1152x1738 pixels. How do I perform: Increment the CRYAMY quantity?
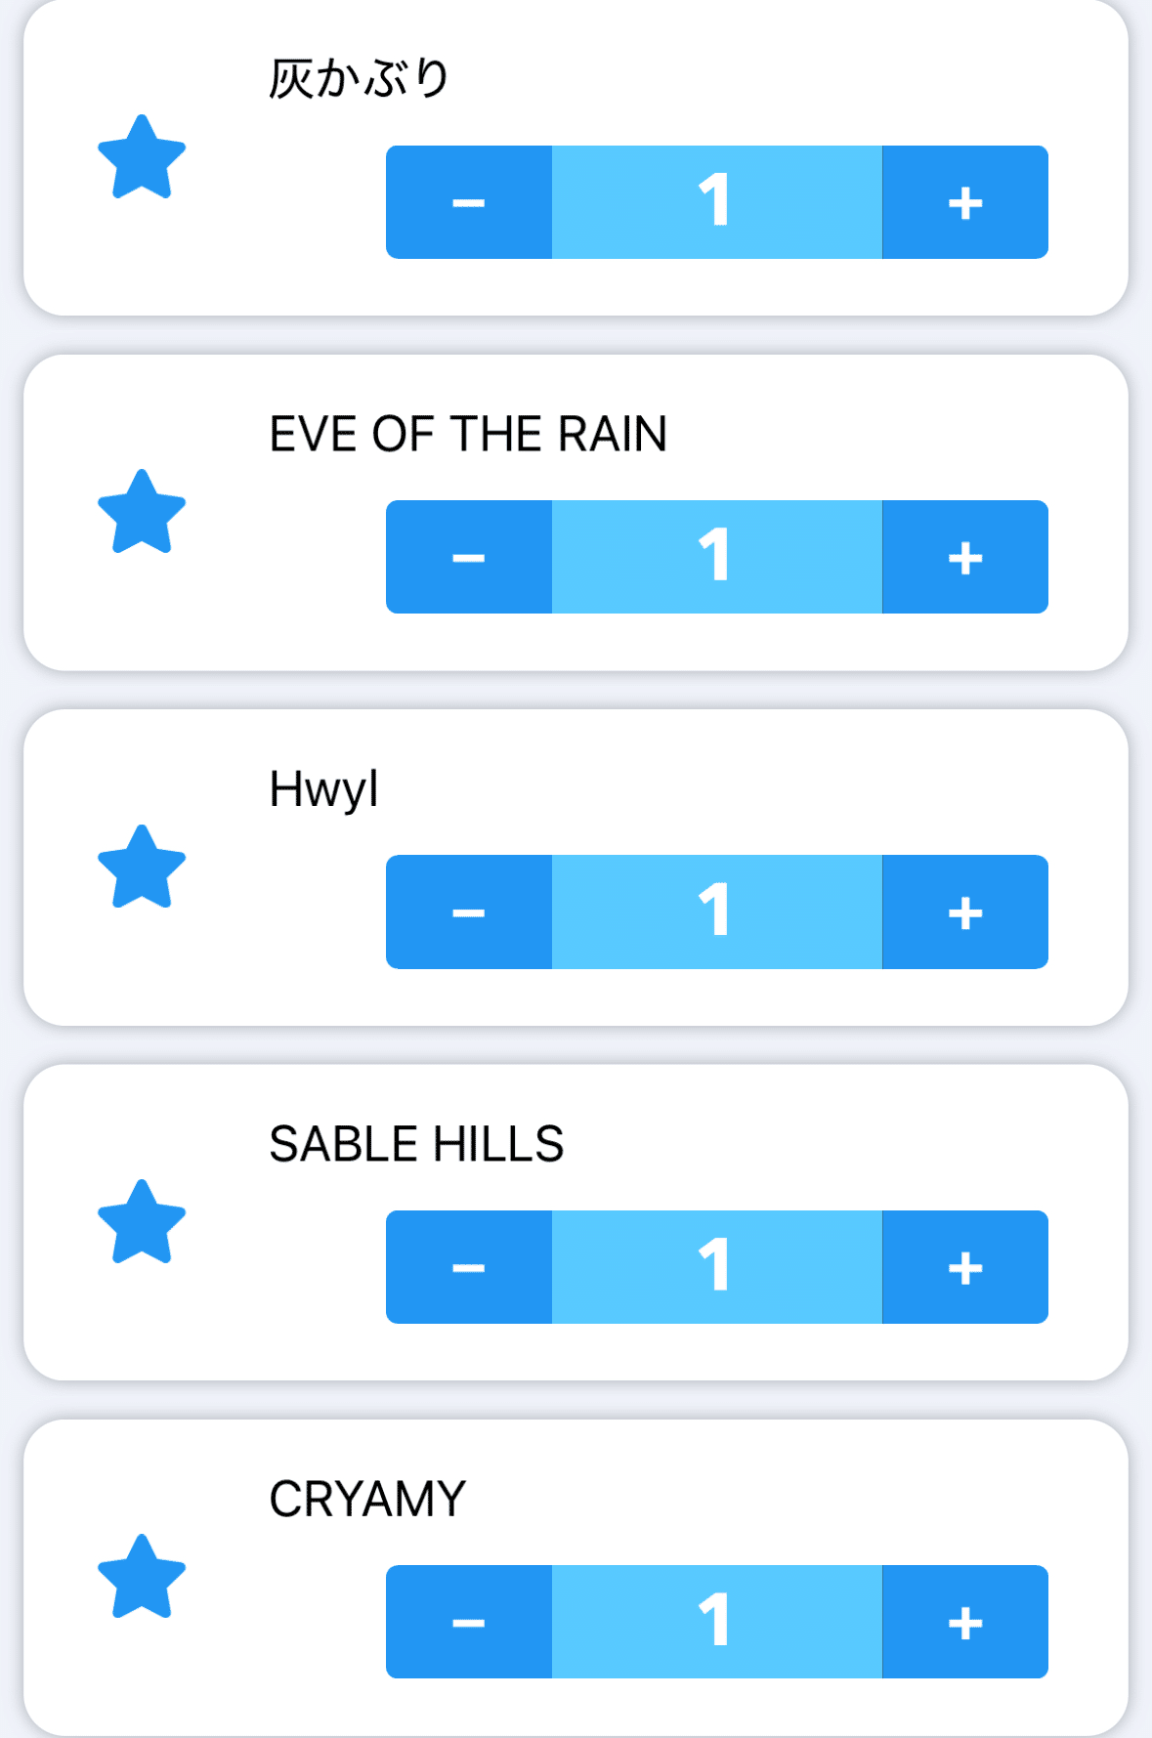click(964, 1622)
